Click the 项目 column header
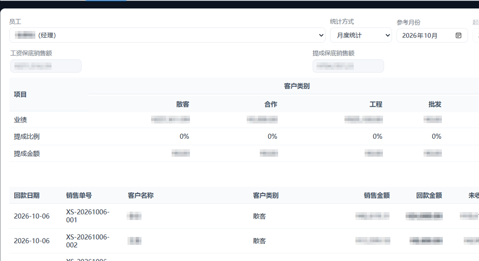 coord(20,94)
